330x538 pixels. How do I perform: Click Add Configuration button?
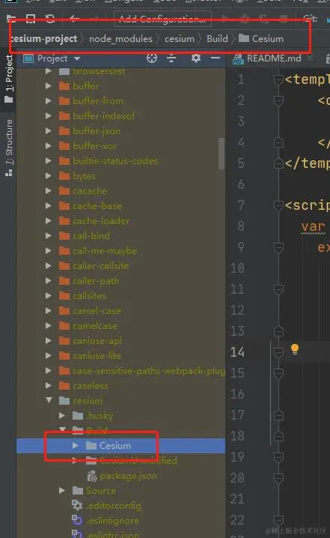click(x=162, y=19)
